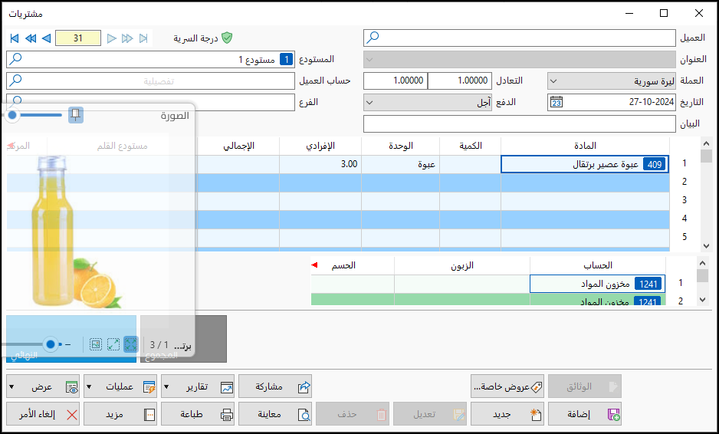Select the fit-image view mode icon

[x=95, y=344]
